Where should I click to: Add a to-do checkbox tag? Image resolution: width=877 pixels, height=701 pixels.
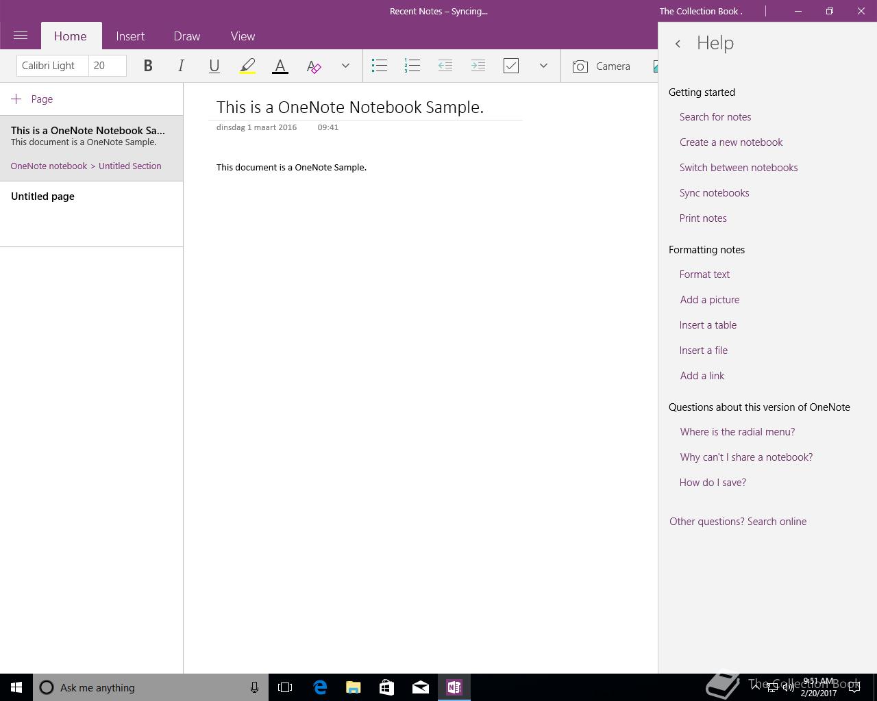click(510, 66)
